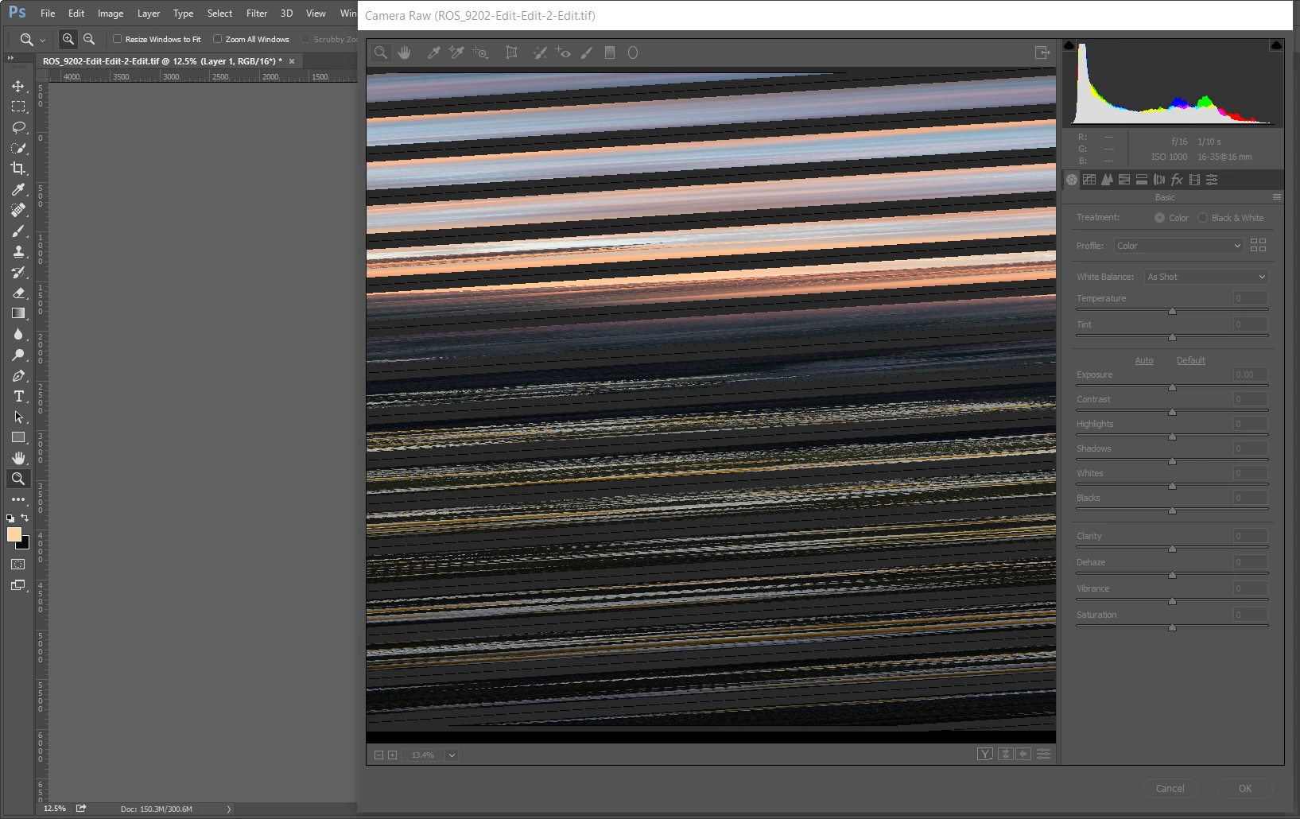The height and width of the screenshot is (819, 1300).
Task: Select Camera Raw's Zoom tool
Action: (381, 52)
